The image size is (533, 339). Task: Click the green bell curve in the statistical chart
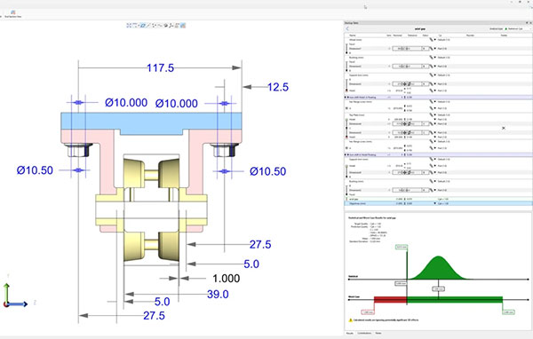(439, 269)
